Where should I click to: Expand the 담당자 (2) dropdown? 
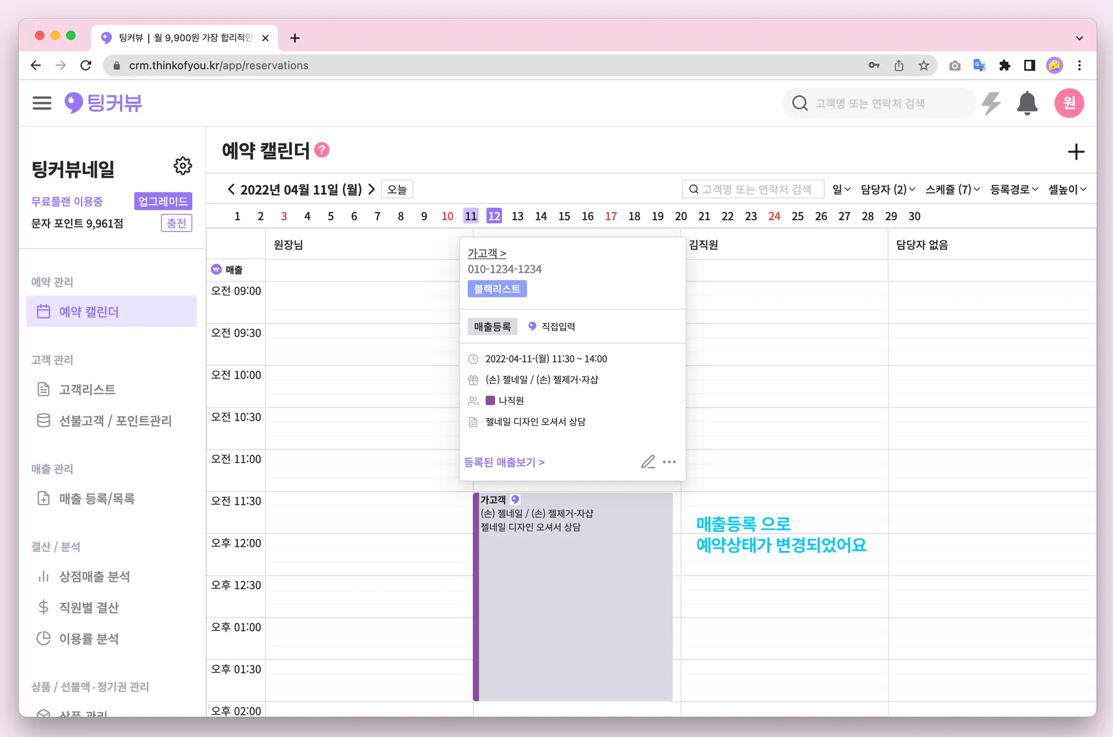click(x=887, y=189)
